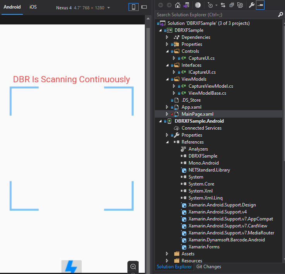Expand the CaptureViewModel.cs node
Viewport: 285px width, 274px height.
point(174,86)
